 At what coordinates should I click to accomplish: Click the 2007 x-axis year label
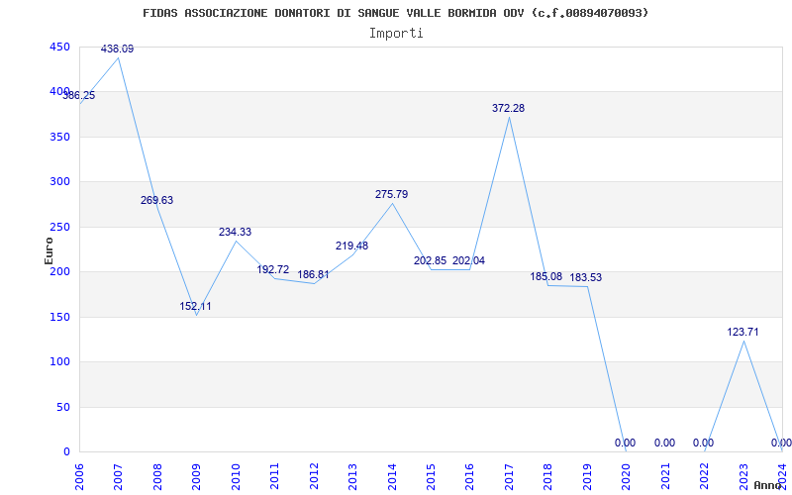(x=118, y=476)
